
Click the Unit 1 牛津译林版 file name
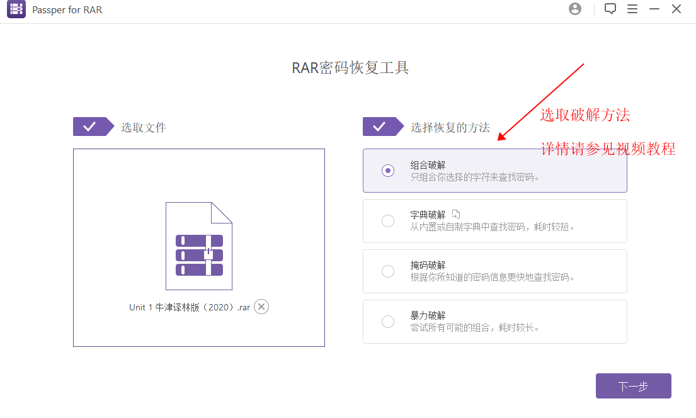[x=190, y=307]
